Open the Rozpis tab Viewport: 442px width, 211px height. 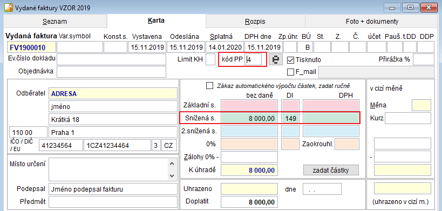[255, 22]
